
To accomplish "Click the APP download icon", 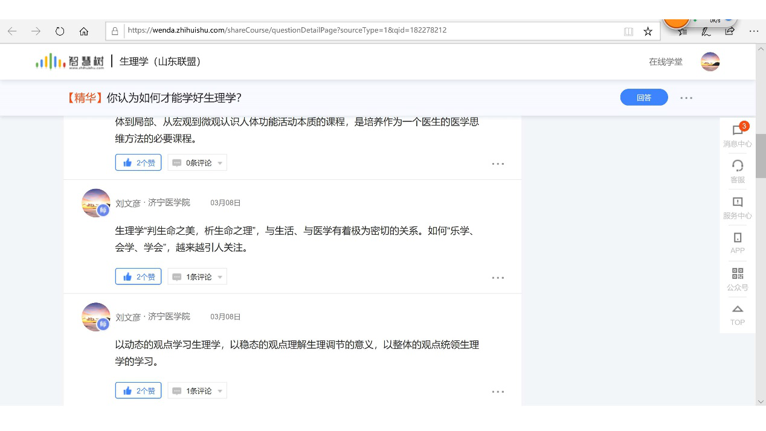I will click(x=737, y=238).
